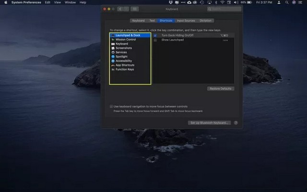Open Time Machine menu bar icon
The image size is (307, 192).
pos(202,2)
